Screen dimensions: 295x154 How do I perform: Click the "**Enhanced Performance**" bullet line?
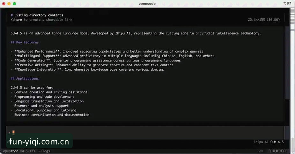pos(107,51)
